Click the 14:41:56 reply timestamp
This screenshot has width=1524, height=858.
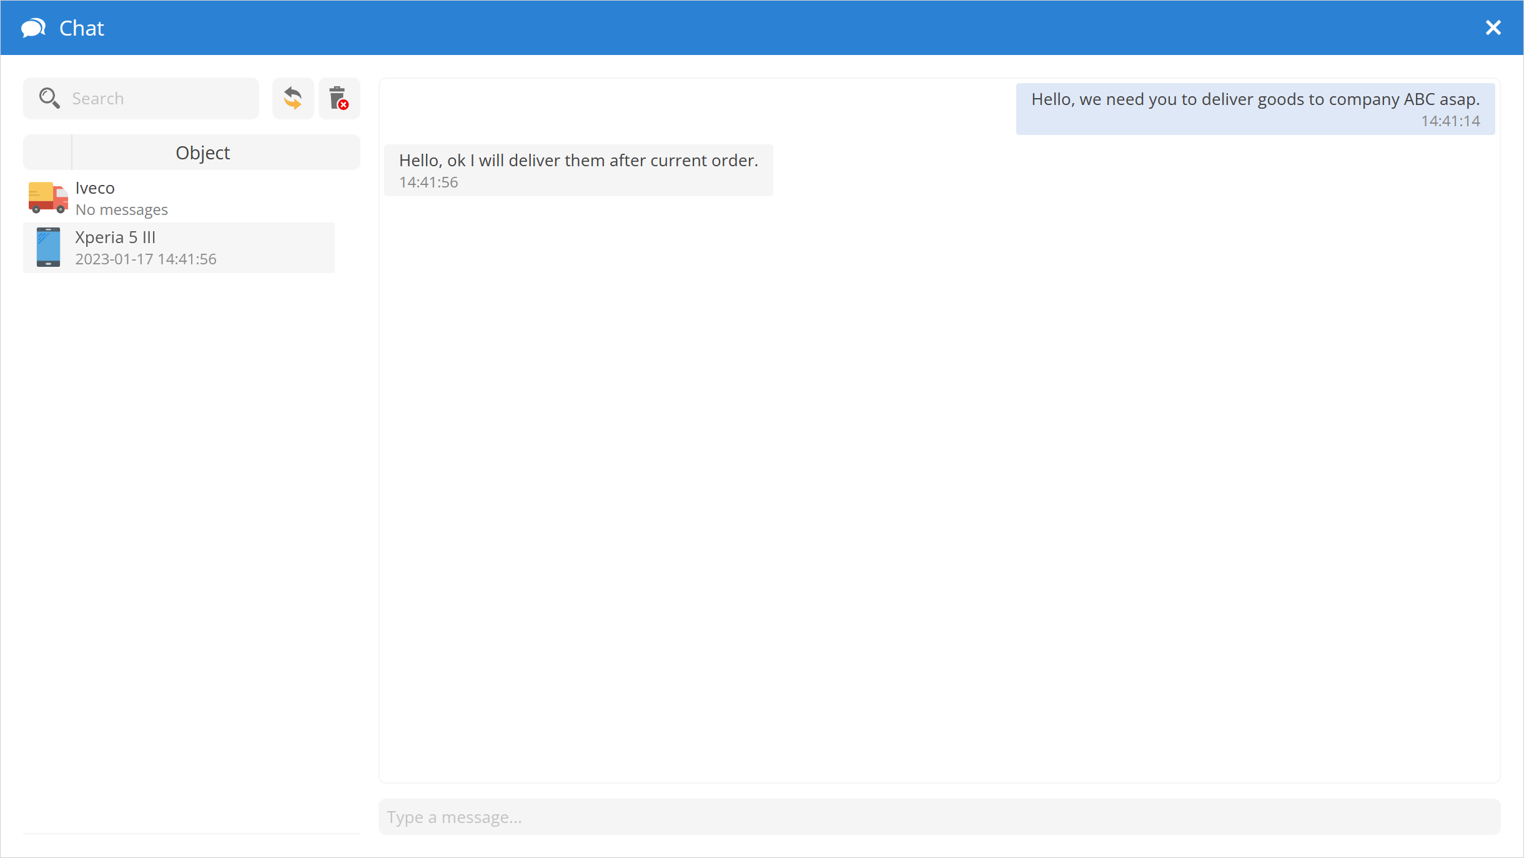(428, 182)
